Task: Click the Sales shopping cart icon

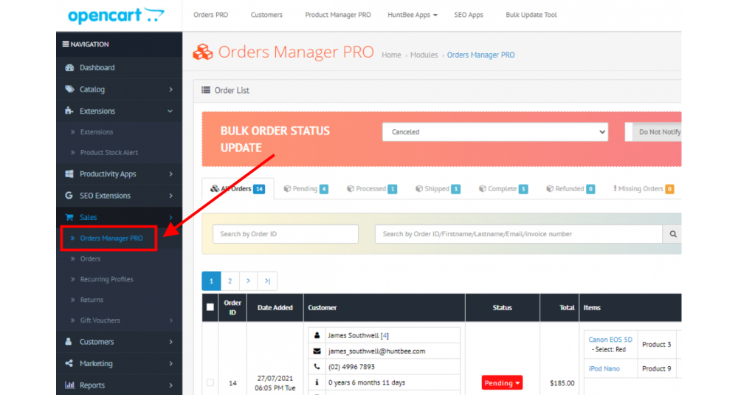Action: coord(69,217)
